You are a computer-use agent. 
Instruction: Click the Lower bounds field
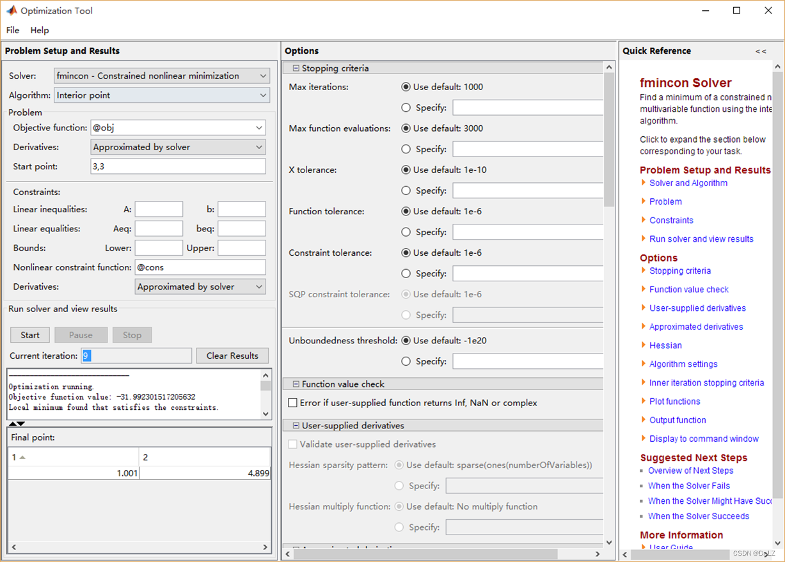coord(159,247)
